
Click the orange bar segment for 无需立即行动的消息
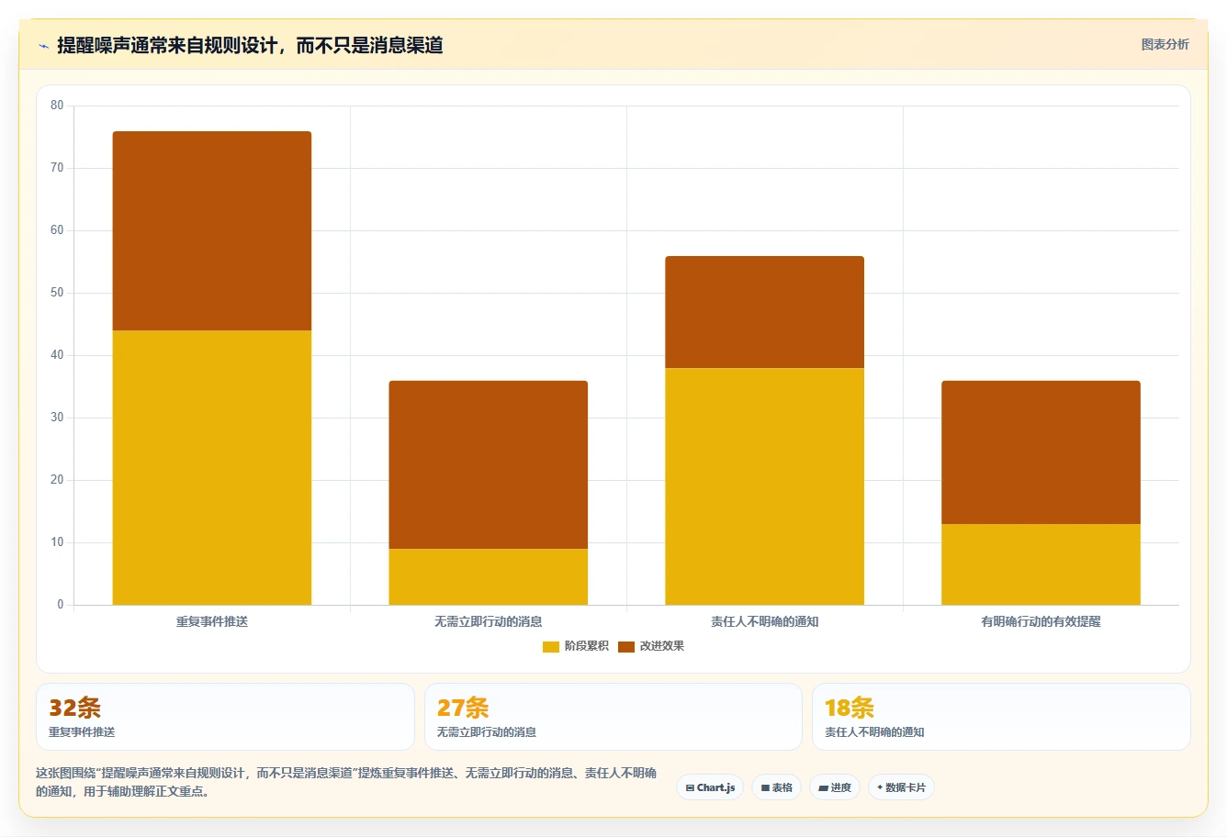point(489,464)
